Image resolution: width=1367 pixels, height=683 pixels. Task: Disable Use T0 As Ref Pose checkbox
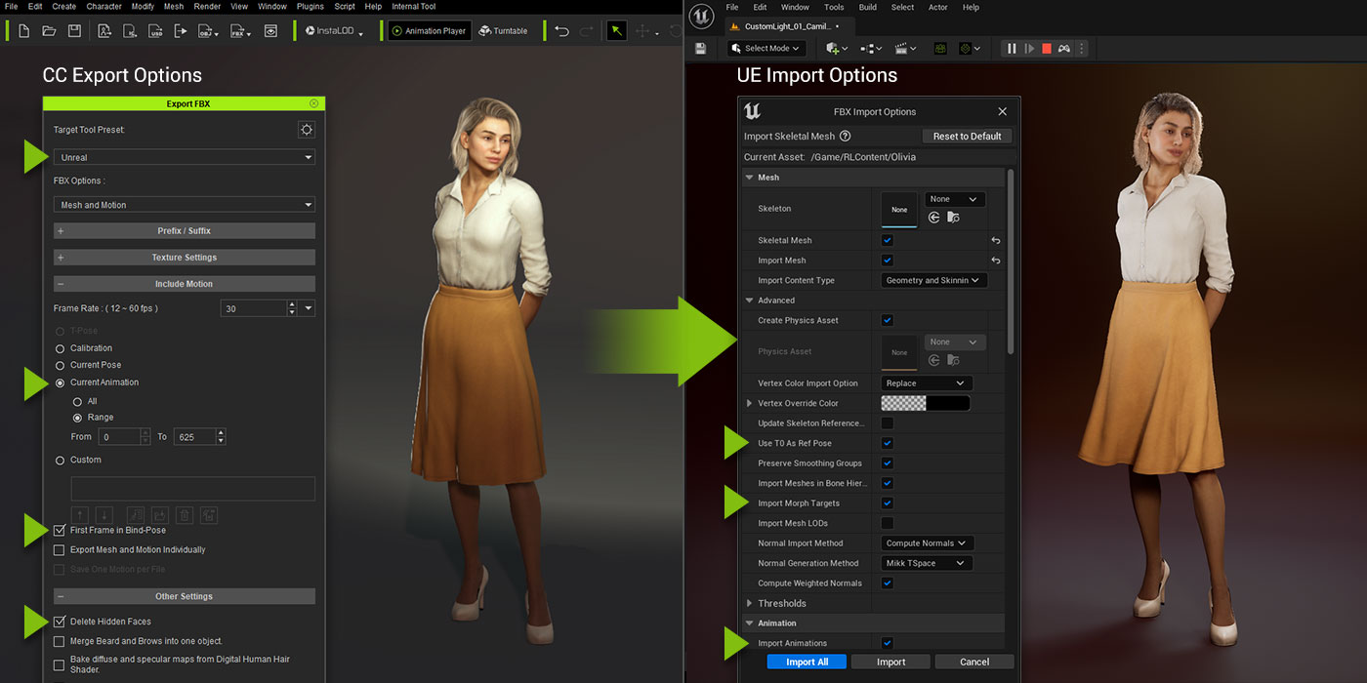tap(887, 443)
